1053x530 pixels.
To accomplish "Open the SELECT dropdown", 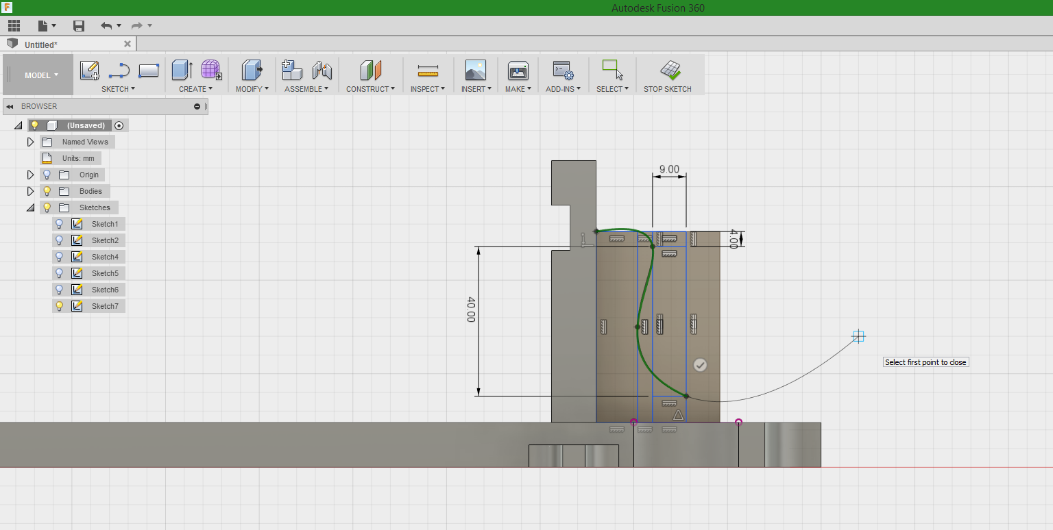I will coord(612,89).
